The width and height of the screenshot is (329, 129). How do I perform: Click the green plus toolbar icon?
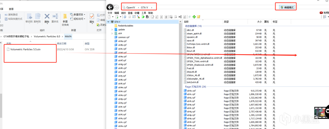click(x=194, y=17)
